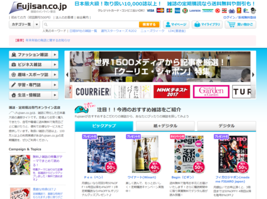Click the pencil icon for 学習・専門誌
The width and height of the screenshot is (267, 199).
[13, 85]
